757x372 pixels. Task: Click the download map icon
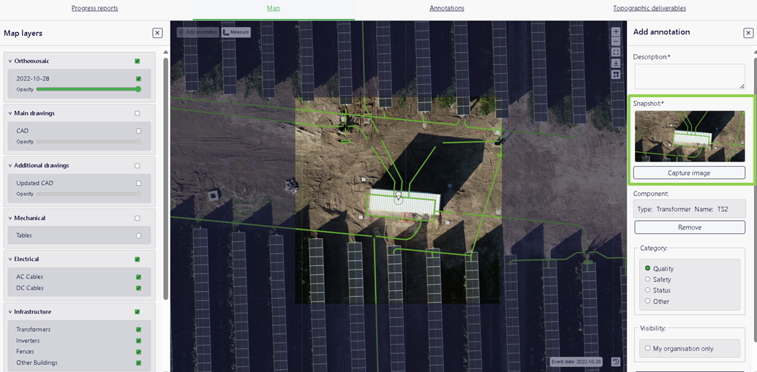(x=616, y=64)
